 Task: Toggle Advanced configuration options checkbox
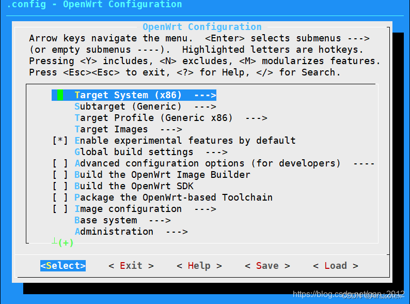point(60,163)
